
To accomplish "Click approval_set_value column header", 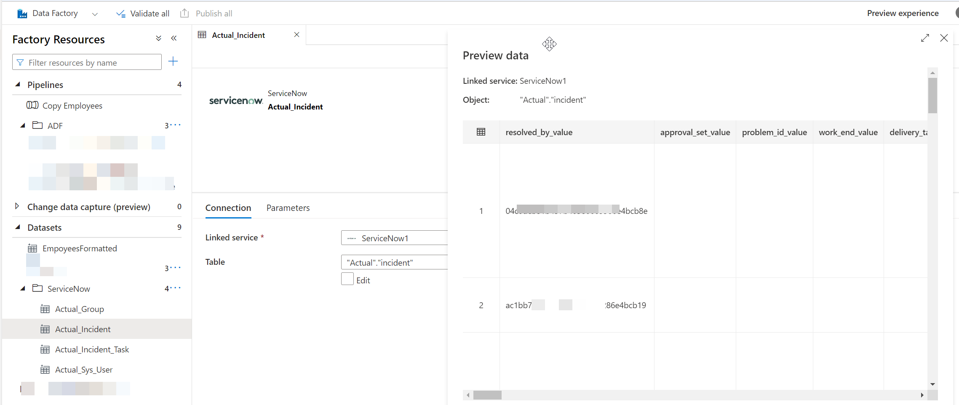I will coord(695,132).
